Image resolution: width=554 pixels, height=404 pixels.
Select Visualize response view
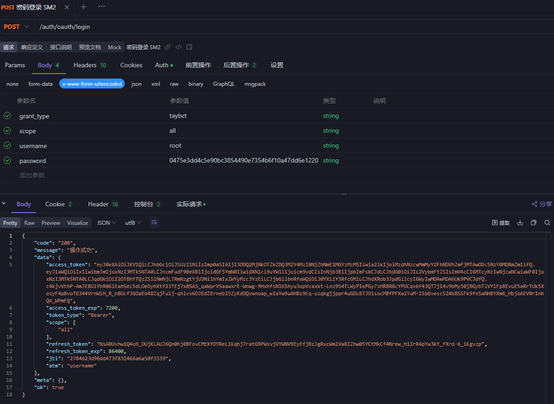[78, 223]
